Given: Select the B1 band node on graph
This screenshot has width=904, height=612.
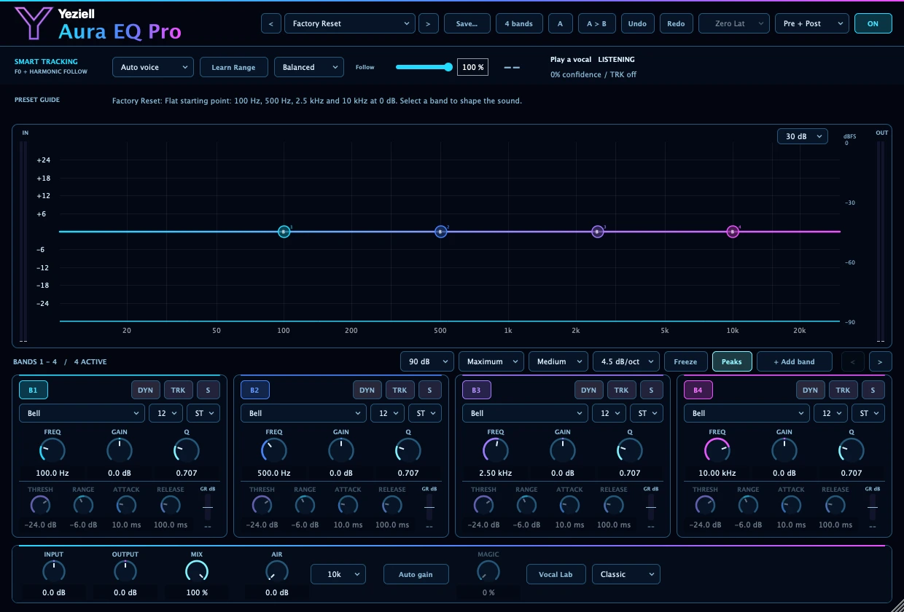Looking at the screenshot, I should pos(284,232).
